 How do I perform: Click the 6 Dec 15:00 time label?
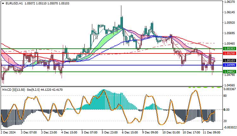click(130, 133)
